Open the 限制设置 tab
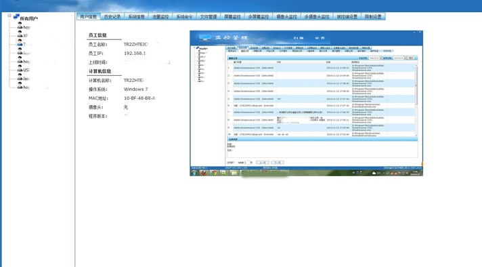The width and height of the screenshot is (482, 267). (373, 17)
